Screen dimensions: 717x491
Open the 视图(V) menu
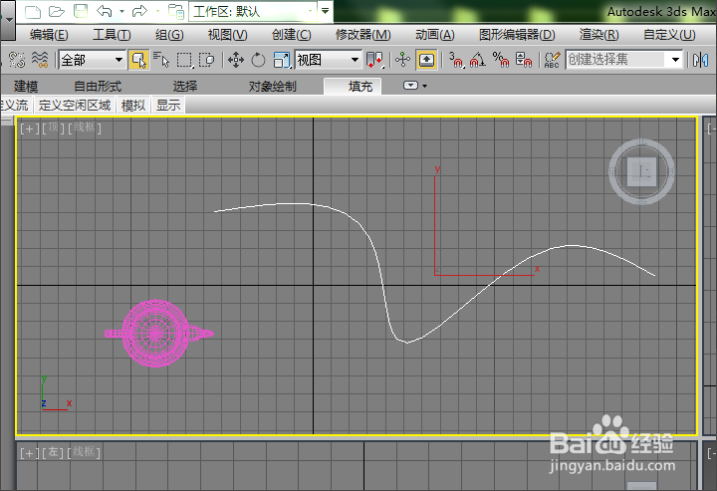point(227,35)
